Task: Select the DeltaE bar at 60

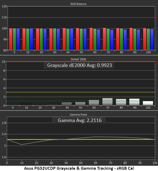Action: [94, 103]
